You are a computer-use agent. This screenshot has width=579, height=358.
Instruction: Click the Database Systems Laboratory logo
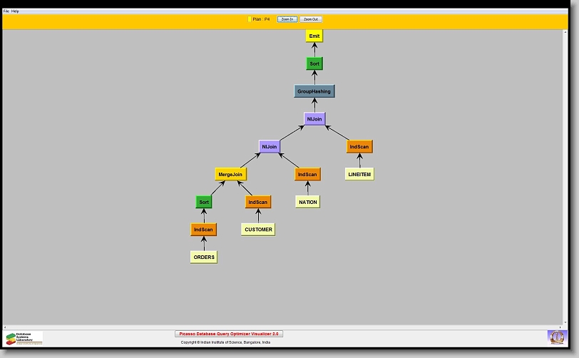click(x=24, y=338)
